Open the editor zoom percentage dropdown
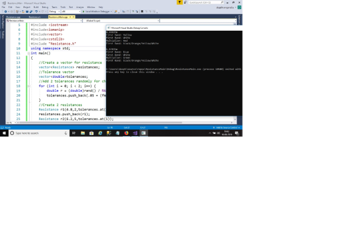The width and height of the screenshot is (337, 225). (11, 122)
